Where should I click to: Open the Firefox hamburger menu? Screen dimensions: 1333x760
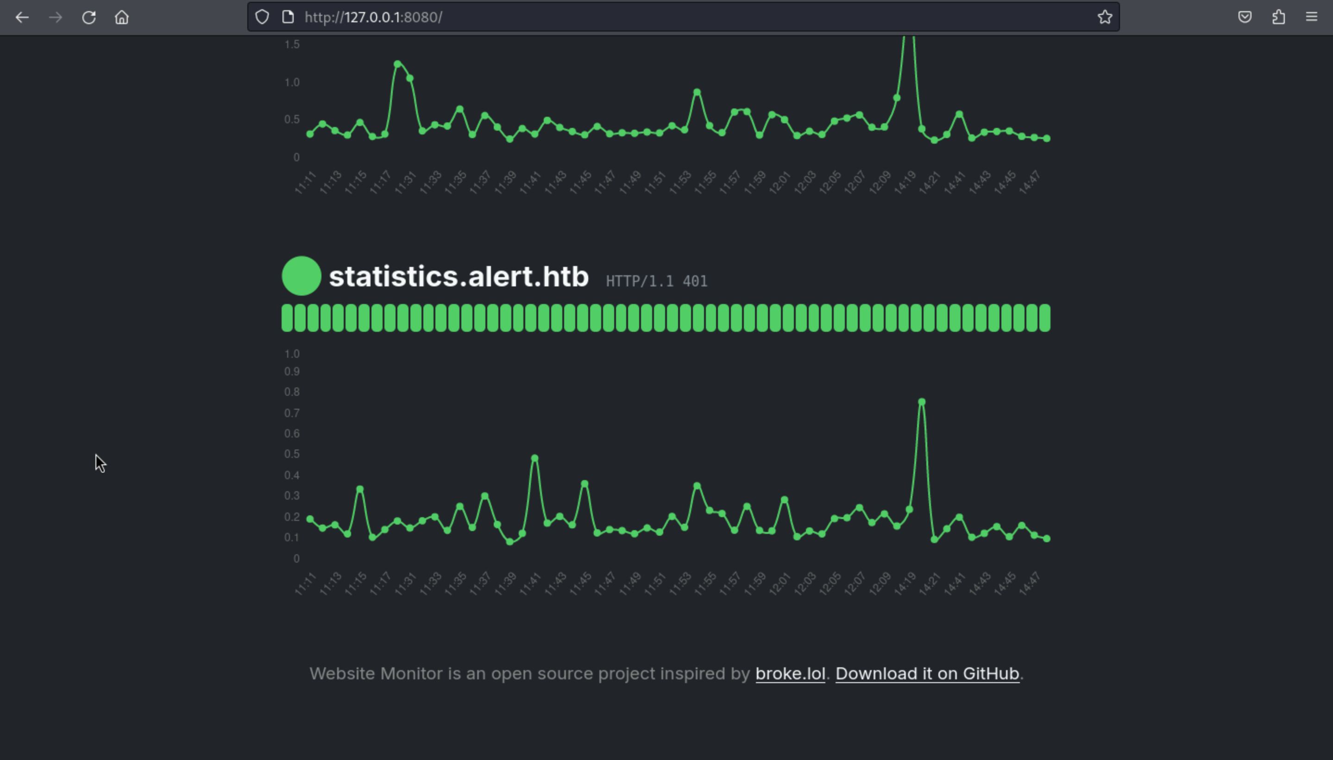pos(1312,17)
